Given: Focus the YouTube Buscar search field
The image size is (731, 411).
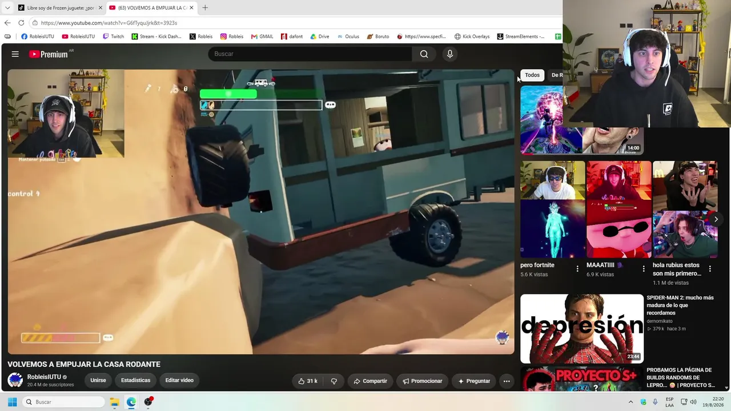Looking at the screenshot, I should 310,54.
